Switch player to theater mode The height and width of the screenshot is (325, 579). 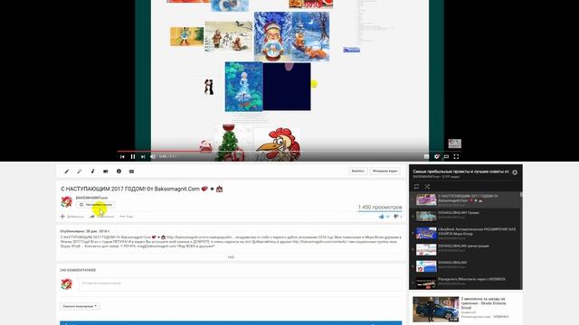click(446, 156)
